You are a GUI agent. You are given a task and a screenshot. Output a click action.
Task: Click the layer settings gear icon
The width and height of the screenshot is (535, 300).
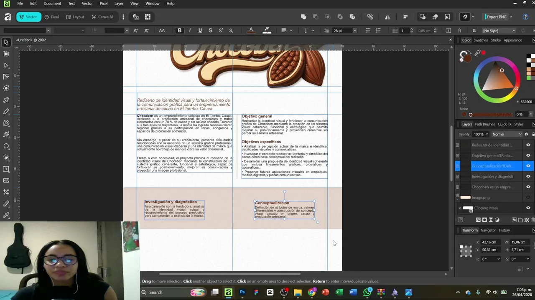pos(526,134)
